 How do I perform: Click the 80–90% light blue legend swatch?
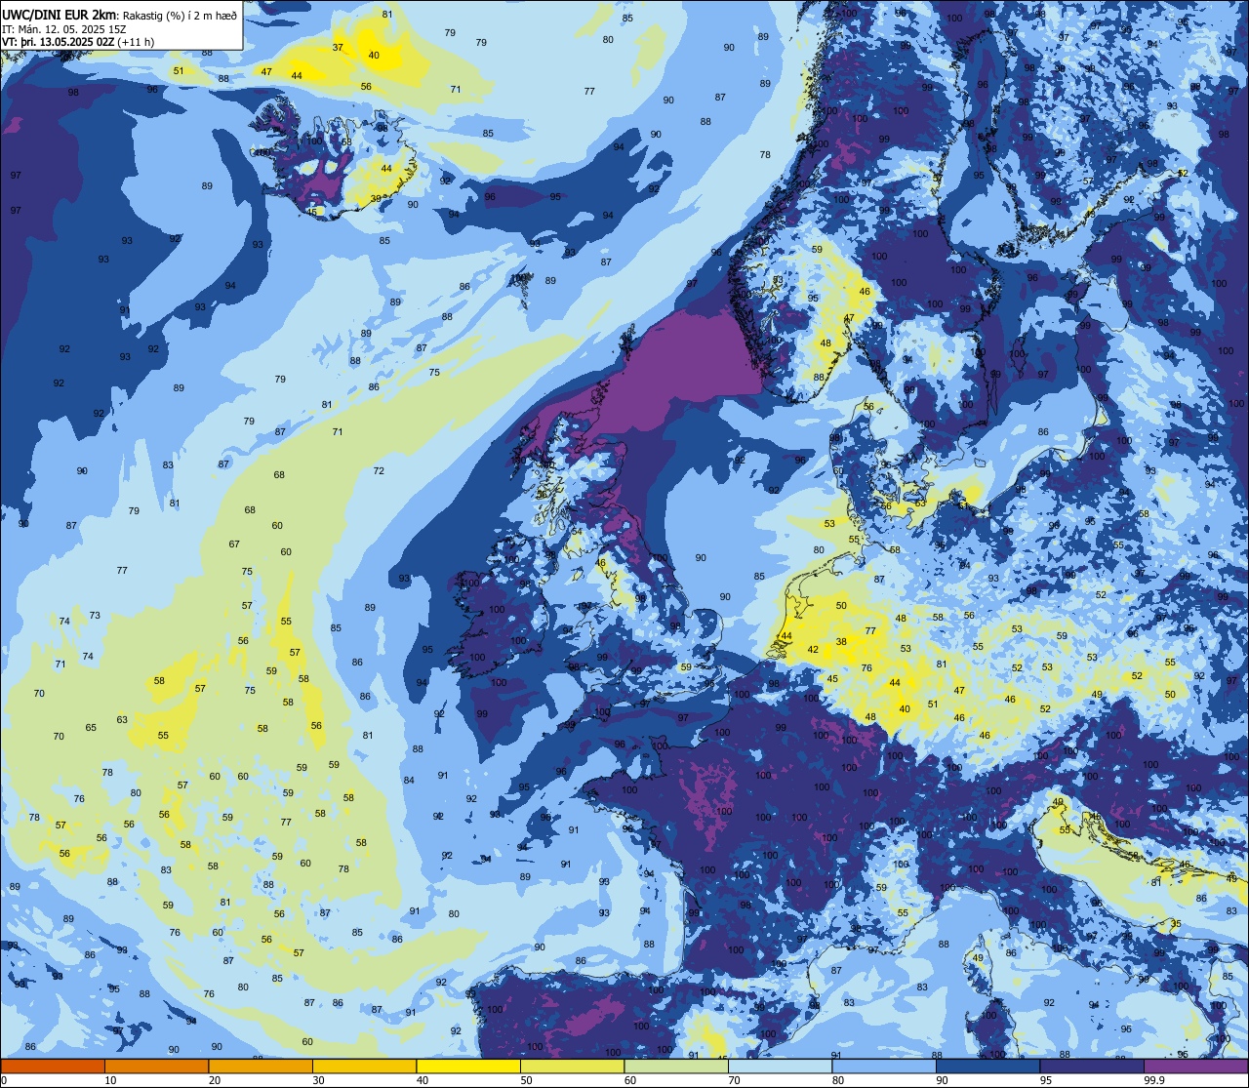[884, 1066]
